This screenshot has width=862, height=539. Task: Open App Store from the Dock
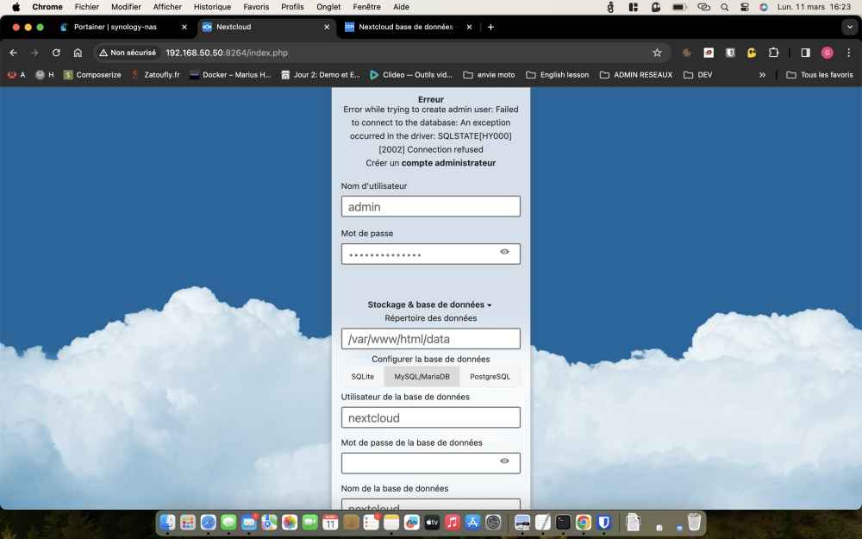[472, 522]
